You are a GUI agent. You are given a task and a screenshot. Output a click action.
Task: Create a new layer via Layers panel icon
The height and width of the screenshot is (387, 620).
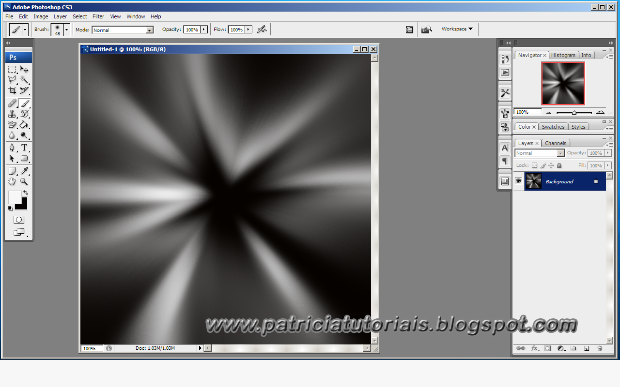coord(586,348)
